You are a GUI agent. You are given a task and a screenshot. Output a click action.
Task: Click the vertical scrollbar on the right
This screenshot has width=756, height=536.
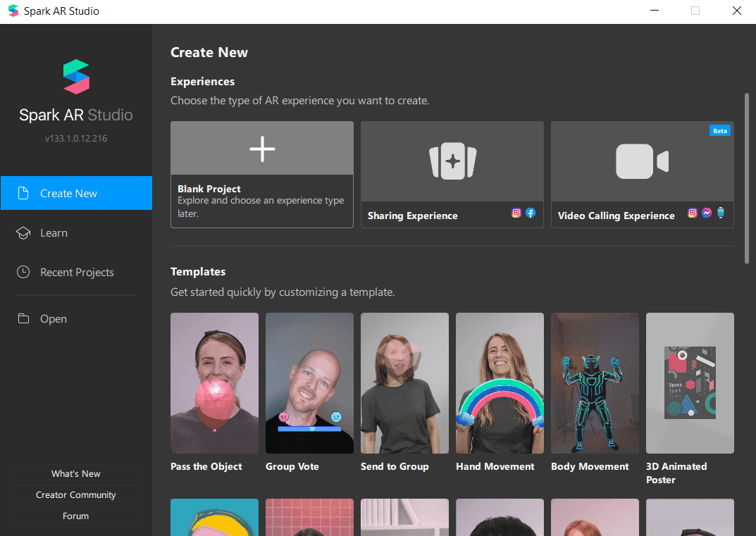tap(746, 178)
